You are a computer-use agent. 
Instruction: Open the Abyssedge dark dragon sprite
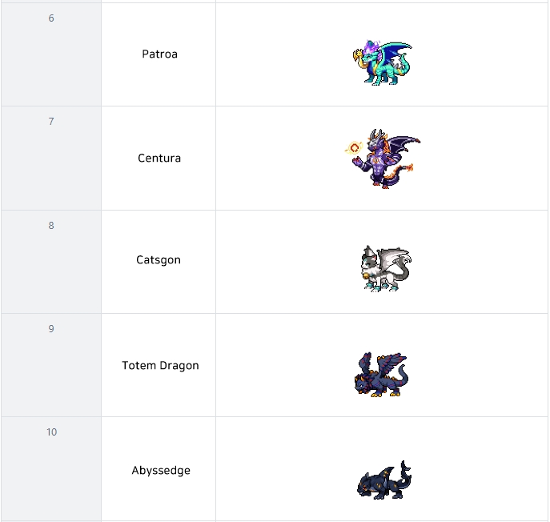(384, 480)
